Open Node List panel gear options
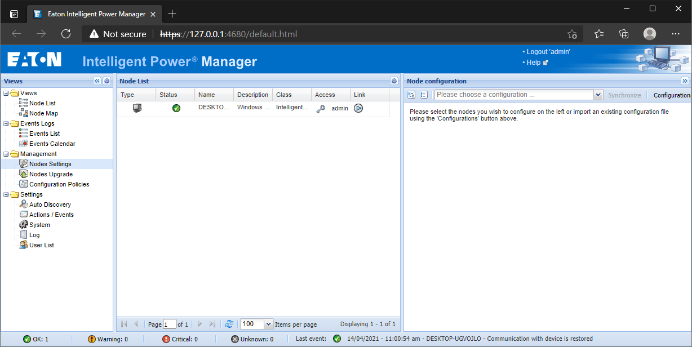This screenshot has height=347, width=692. (x=394, y=81)
